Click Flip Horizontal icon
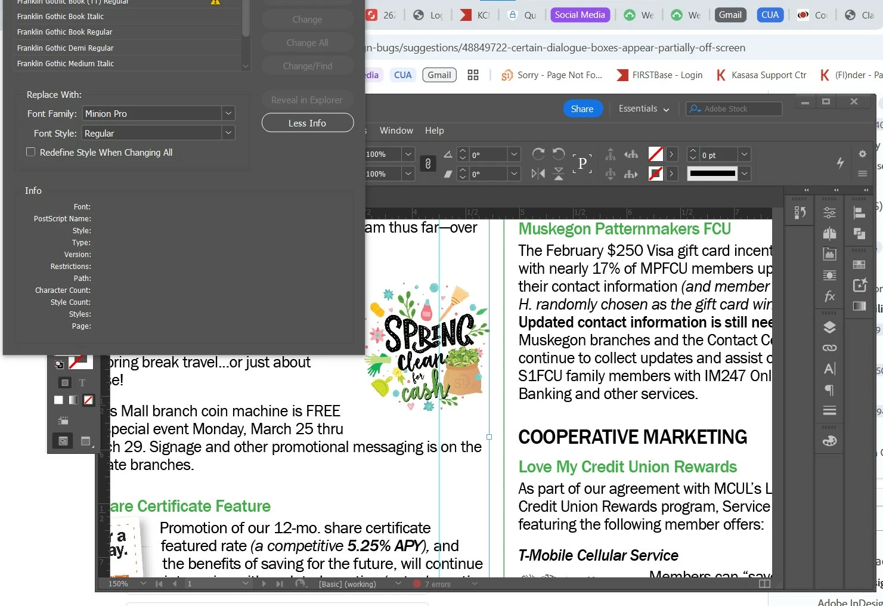The image size is (883, 606). click(538, 174)
